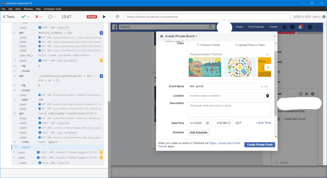Open the account dropdown arrow in header
The image size is (327, 178).
pos(318,27)
